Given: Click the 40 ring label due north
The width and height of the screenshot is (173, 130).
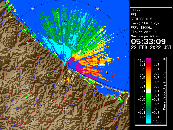Looking at the screenshot, I should click(x=65, y=21).
